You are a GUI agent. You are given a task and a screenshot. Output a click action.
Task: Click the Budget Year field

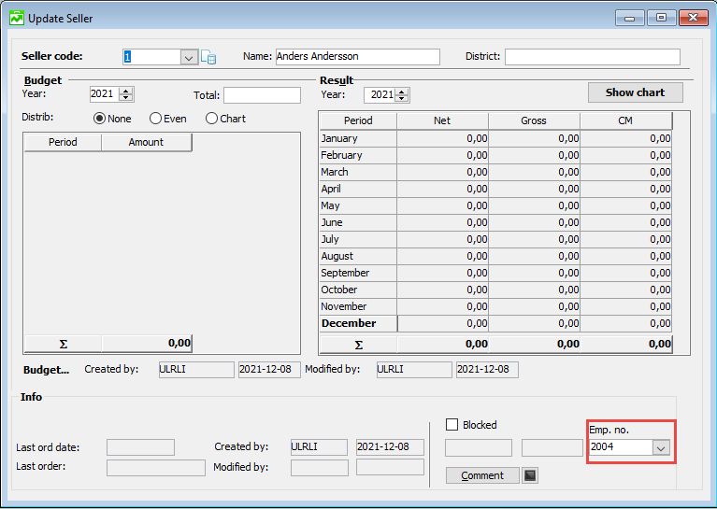click(x=105, y=94)
